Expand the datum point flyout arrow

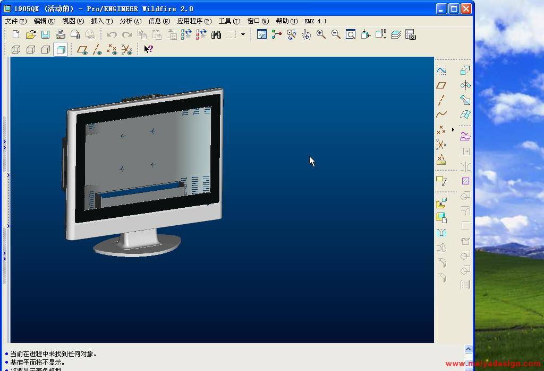(x=453, y=129)
